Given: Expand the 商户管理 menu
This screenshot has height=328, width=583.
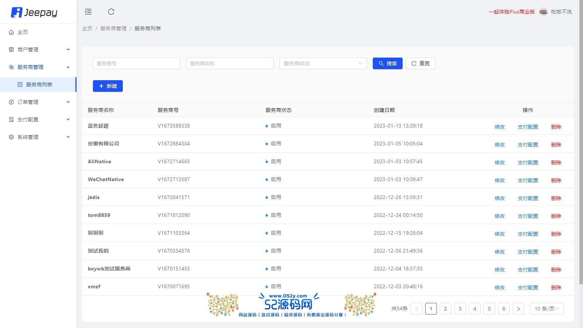Looking at the screenshot, I should pos(38,50).
